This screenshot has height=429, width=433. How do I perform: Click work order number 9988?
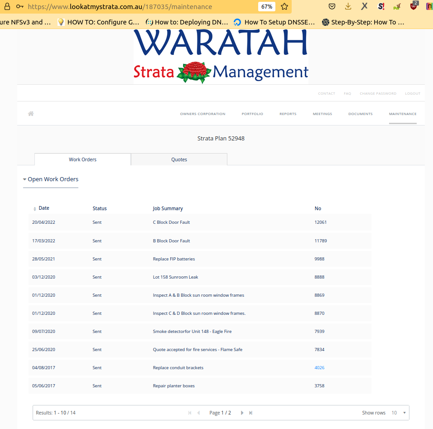point(319,259)
